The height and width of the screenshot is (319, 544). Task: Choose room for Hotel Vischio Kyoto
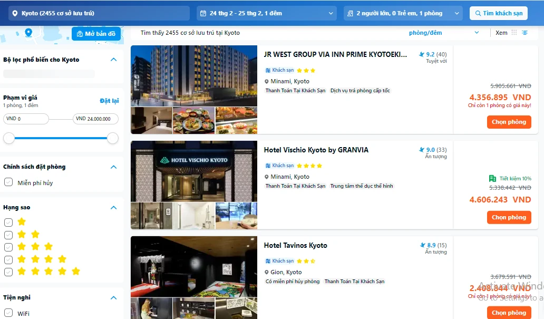pos(509,217)
